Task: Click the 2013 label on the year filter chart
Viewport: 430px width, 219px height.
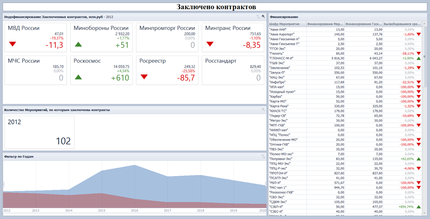Action: click(36, 211)
